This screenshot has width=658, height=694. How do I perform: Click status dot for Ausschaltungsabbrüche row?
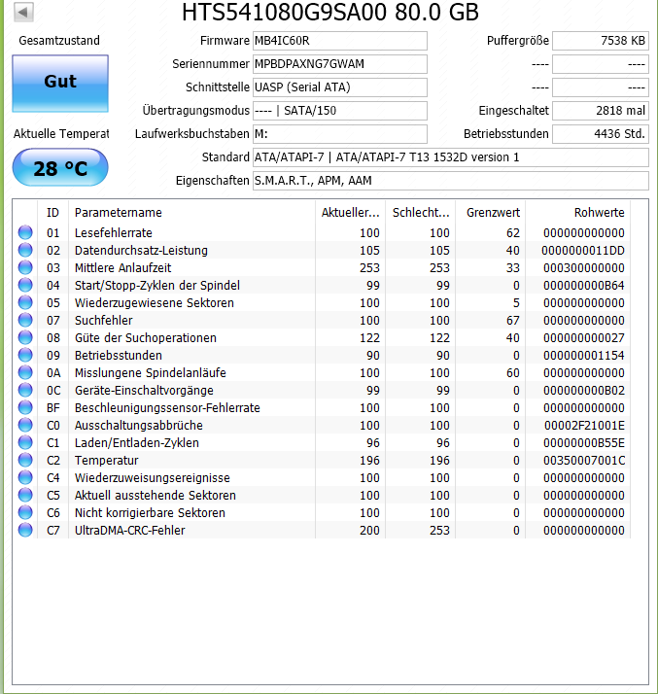click(x=25, y=425)
